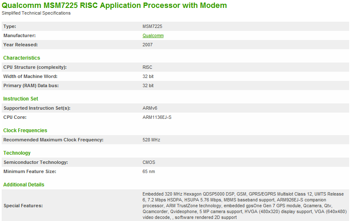Screen dimensions: 350x221
Task: Click the Special Features: label
Action: click(x=23, y=206)
